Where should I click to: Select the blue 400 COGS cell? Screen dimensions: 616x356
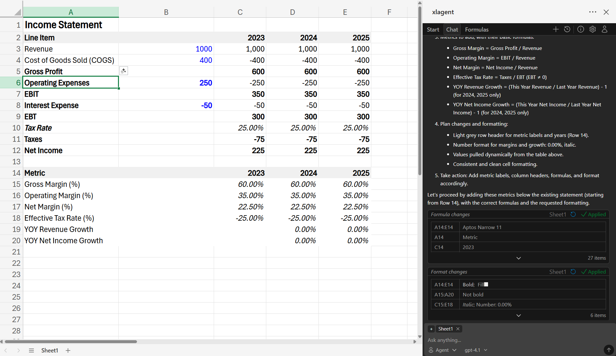click(x=166, y=60)
